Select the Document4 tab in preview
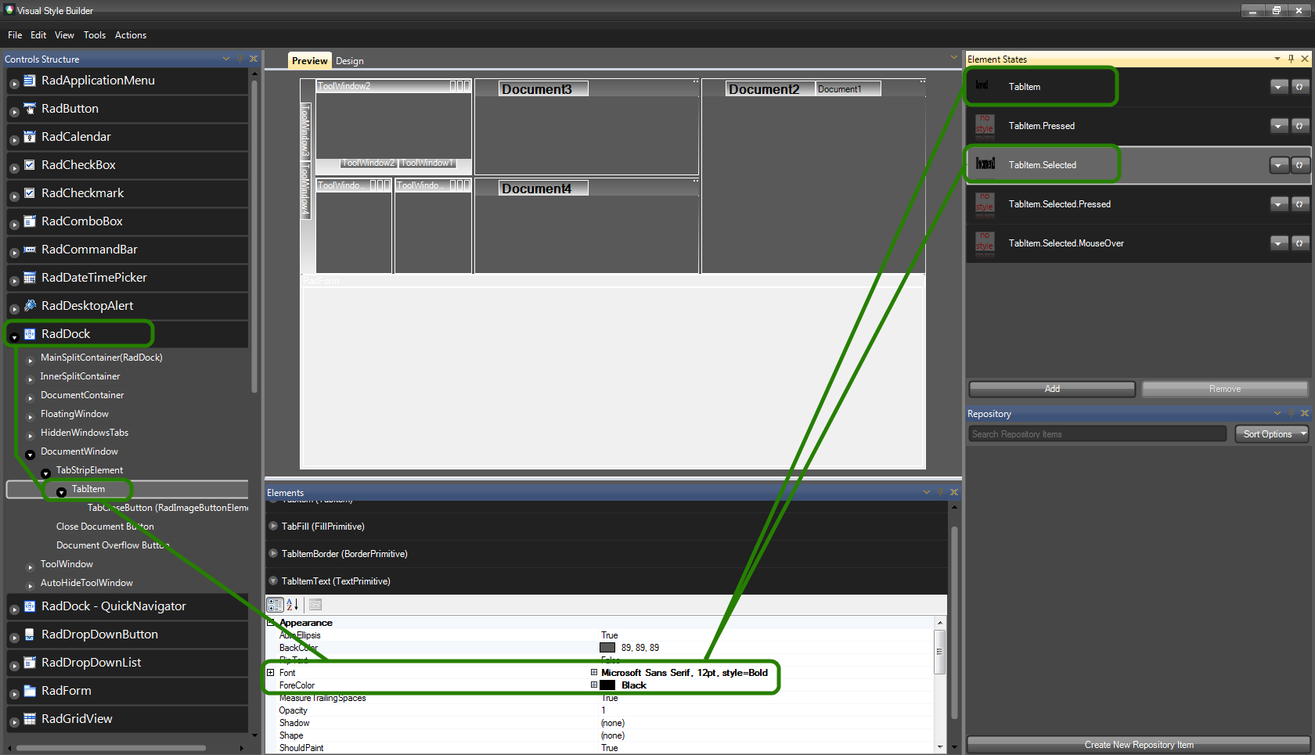 (544, 189)
